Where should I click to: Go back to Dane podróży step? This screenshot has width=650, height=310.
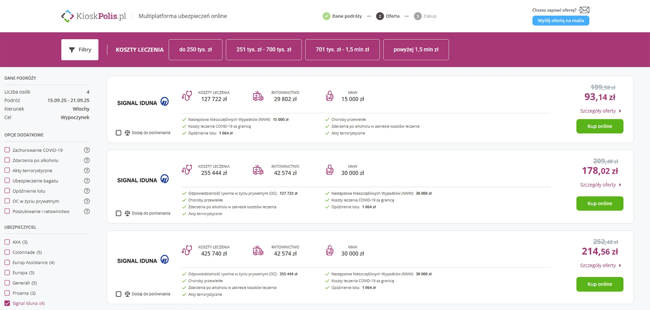pos(347,16)
